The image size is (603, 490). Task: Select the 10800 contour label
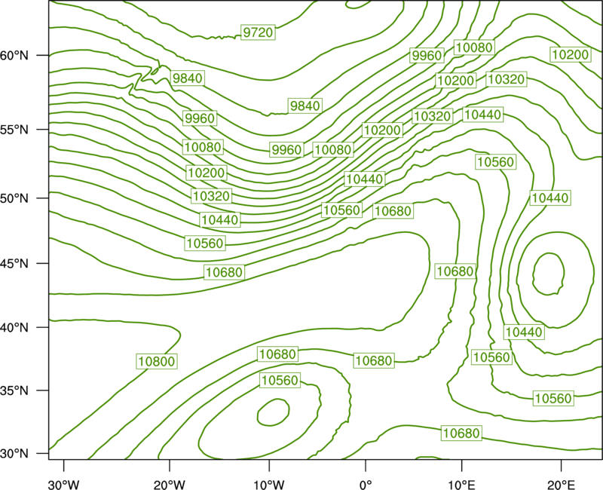click(157, 361)
